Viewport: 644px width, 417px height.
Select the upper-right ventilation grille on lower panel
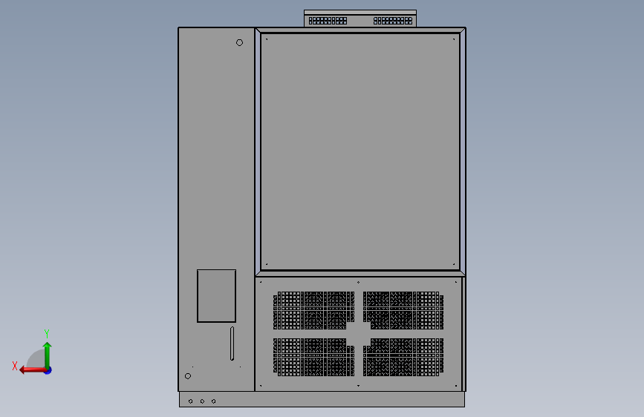(403, 311)
